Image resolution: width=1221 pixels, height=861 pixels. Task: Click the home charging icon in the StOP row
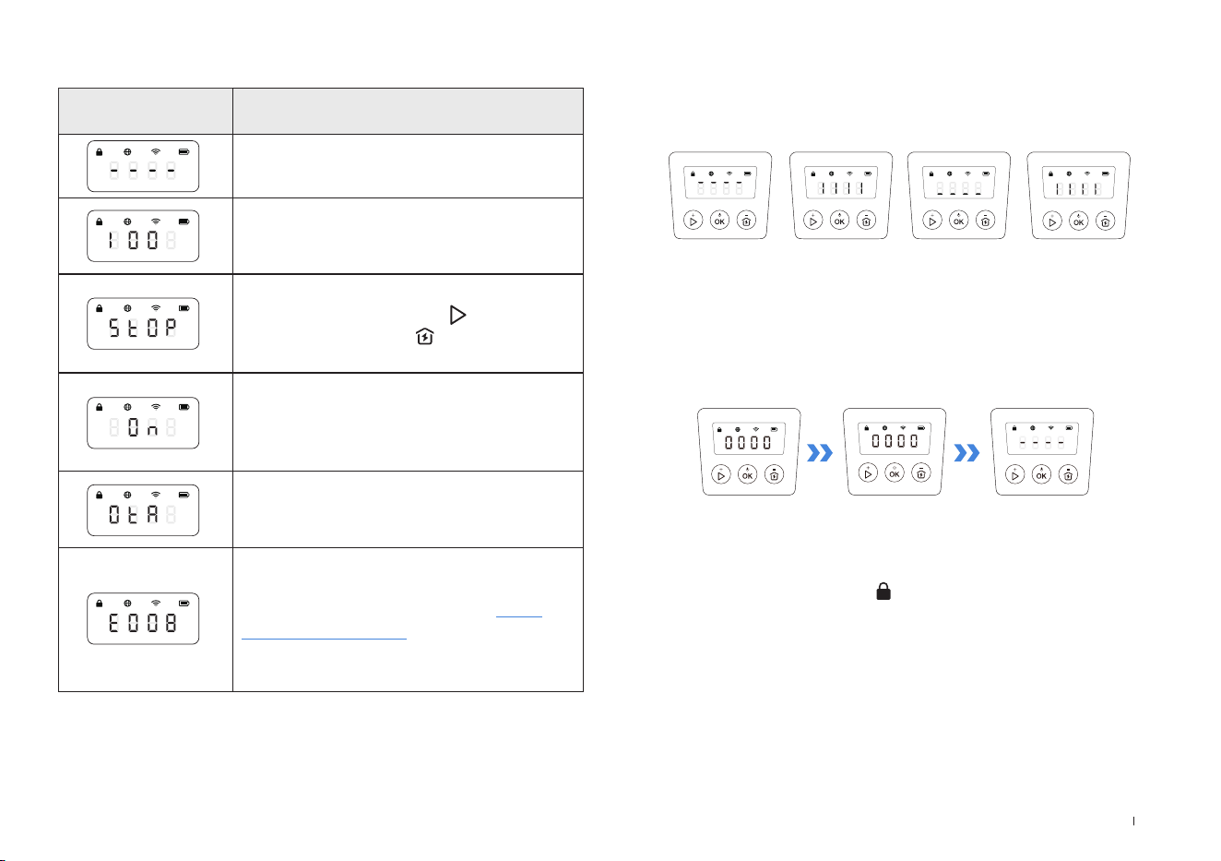click(424, 339)
